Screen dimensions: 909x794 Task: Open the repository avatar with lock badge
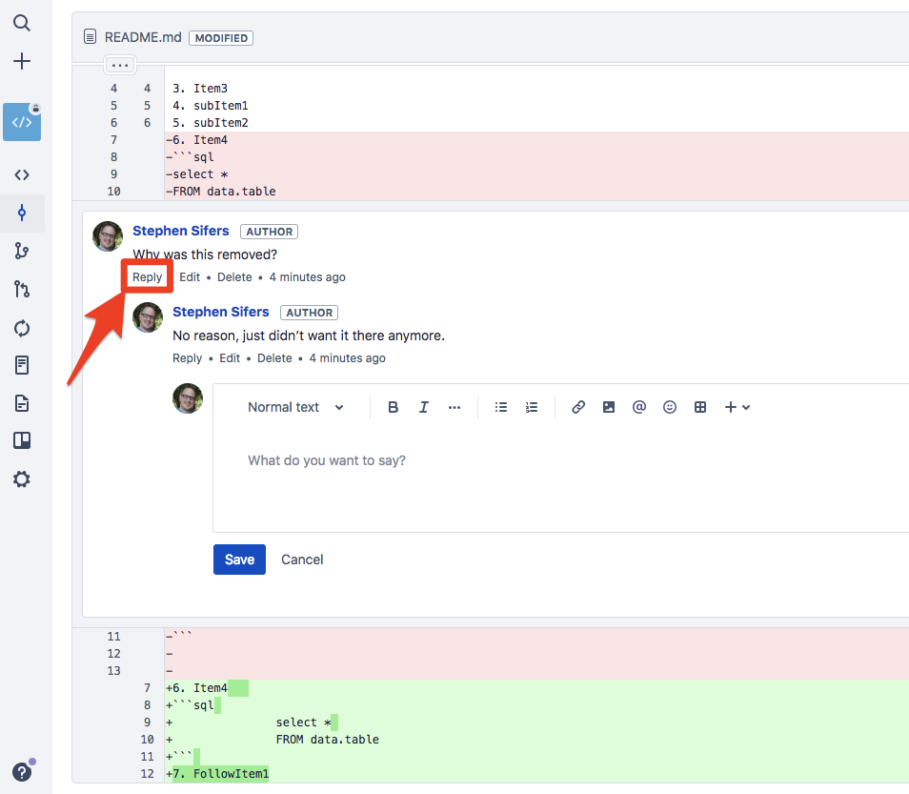point(22,122)
